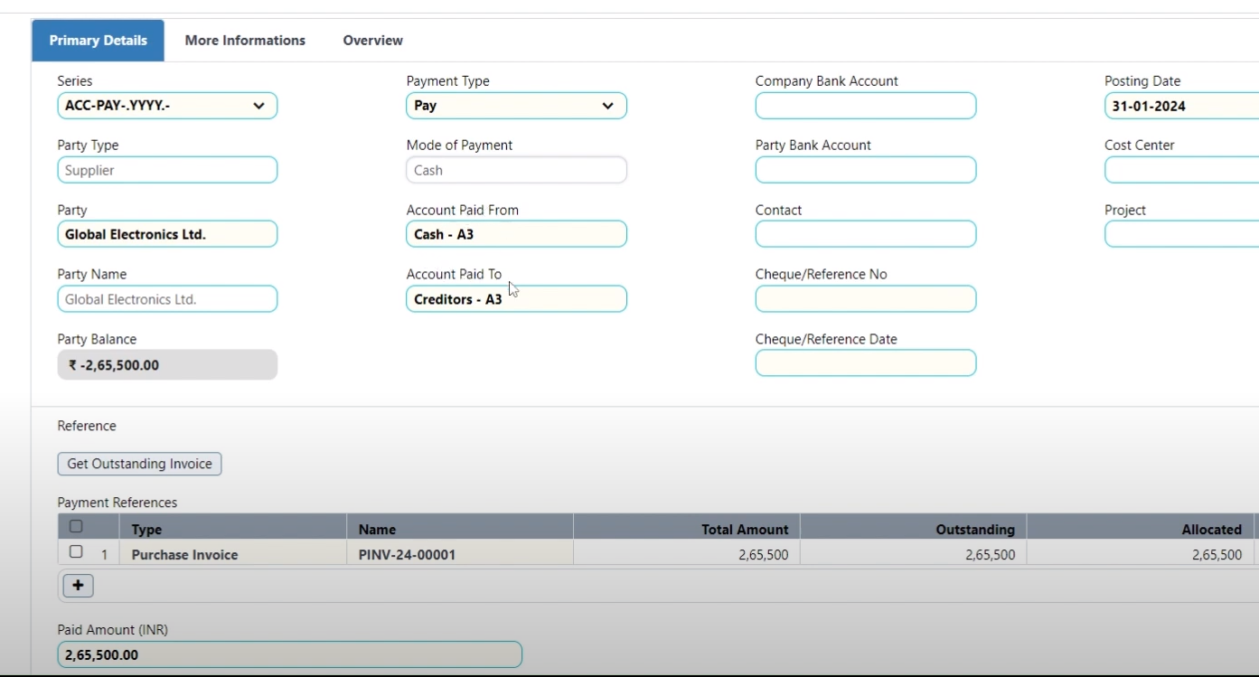Viewport: 1259px width, 677px height.
Task: Click the Allocated column header
Action: tap(1141, 529)
